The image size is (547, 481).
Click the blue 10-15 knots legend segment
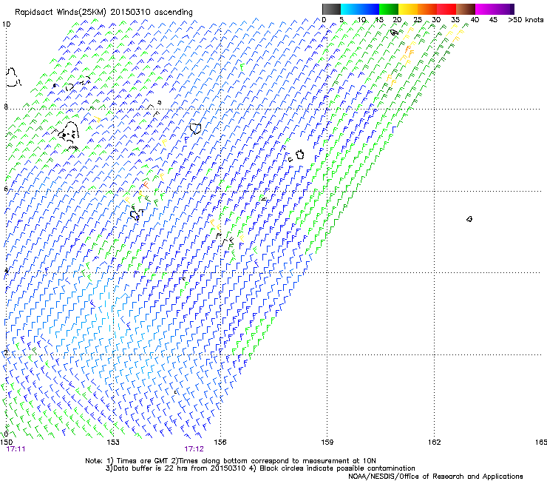(x=370, y=9)
